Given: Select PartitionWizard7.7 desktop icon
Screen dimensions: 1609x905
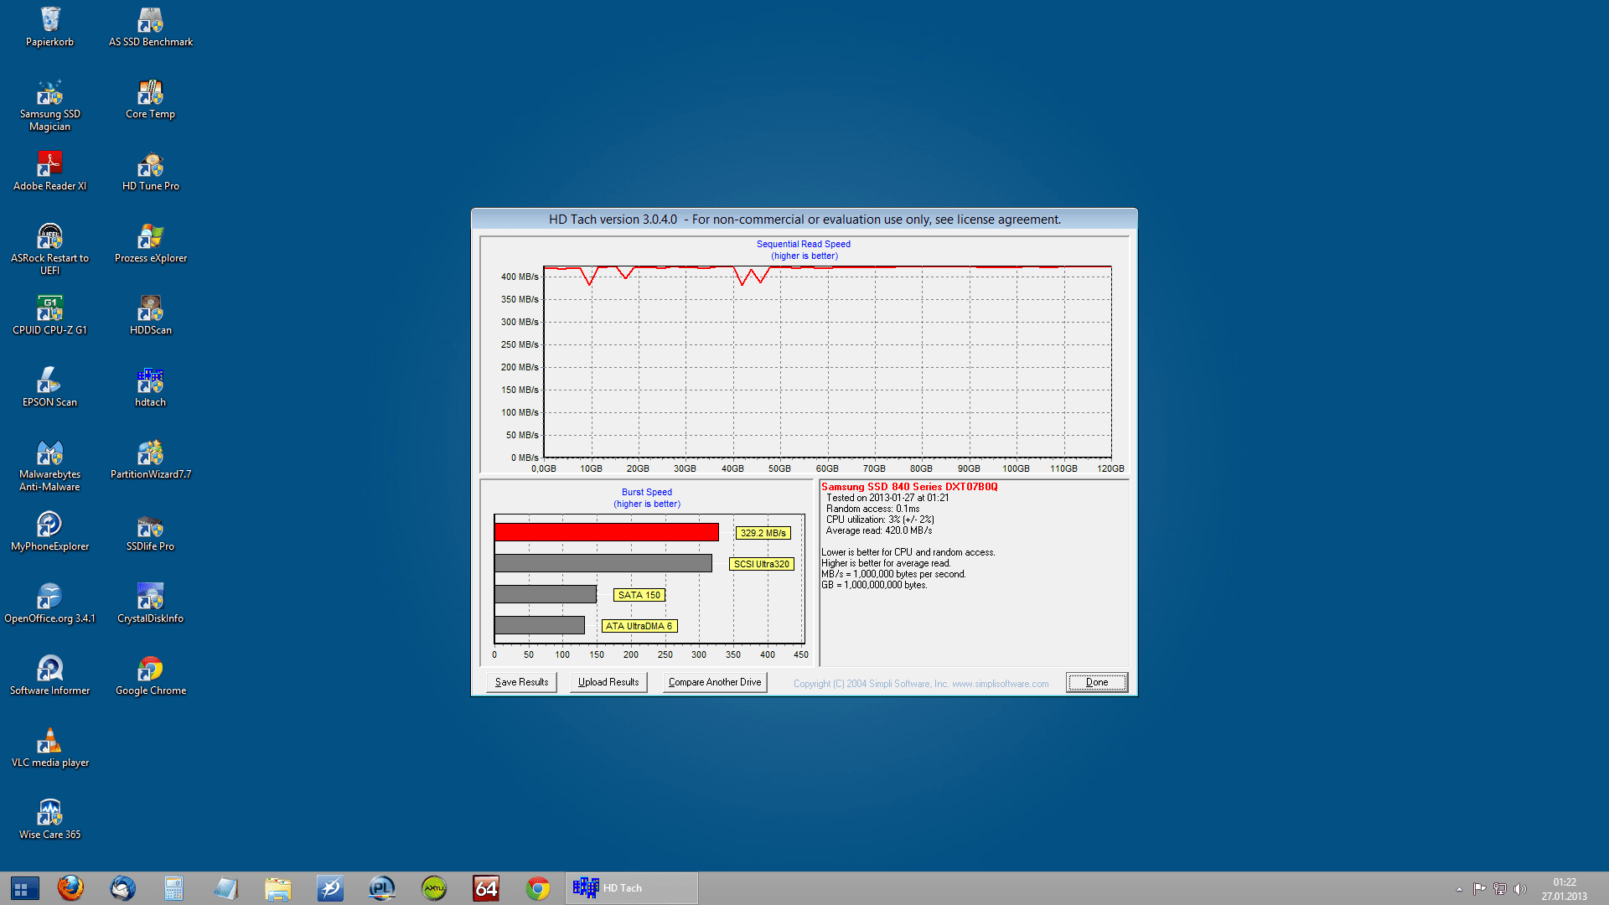Looking at the screenshot, I should point(151,460).
